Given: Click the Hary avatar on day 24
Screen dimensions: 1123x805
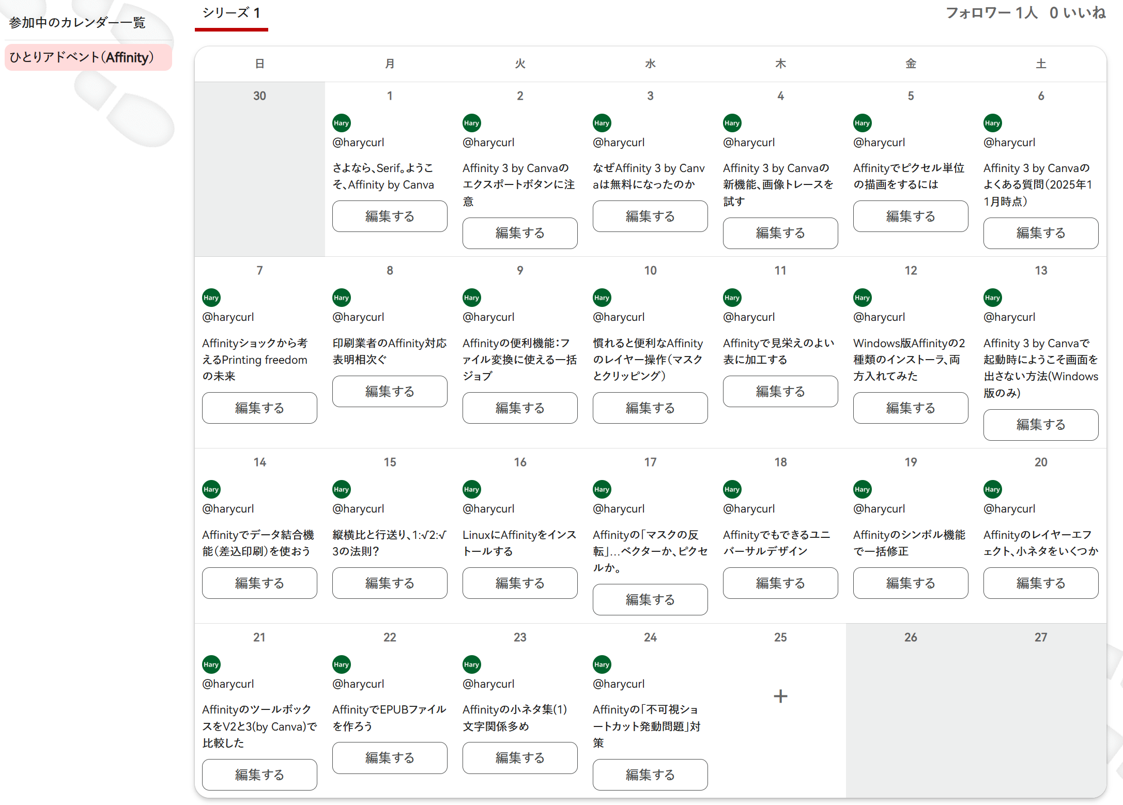Looking at the screenshot, I should [x=602, y=664].
